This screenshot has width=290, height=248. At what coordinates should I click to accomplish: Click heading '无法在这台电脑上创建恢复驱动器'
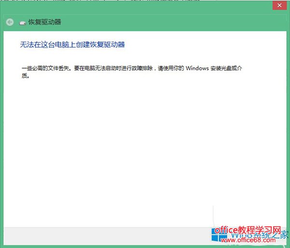72,44
